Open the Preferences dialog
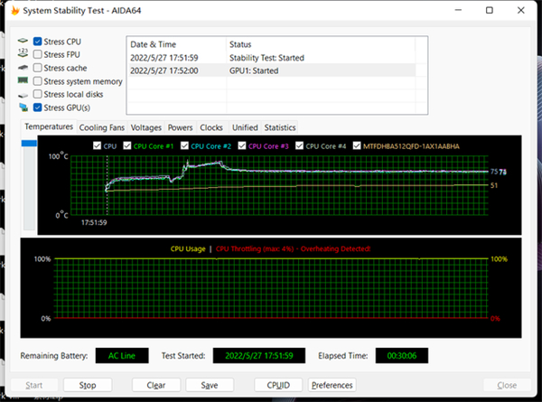The height and width of the screenshot is (402, 542). (332, 385)
